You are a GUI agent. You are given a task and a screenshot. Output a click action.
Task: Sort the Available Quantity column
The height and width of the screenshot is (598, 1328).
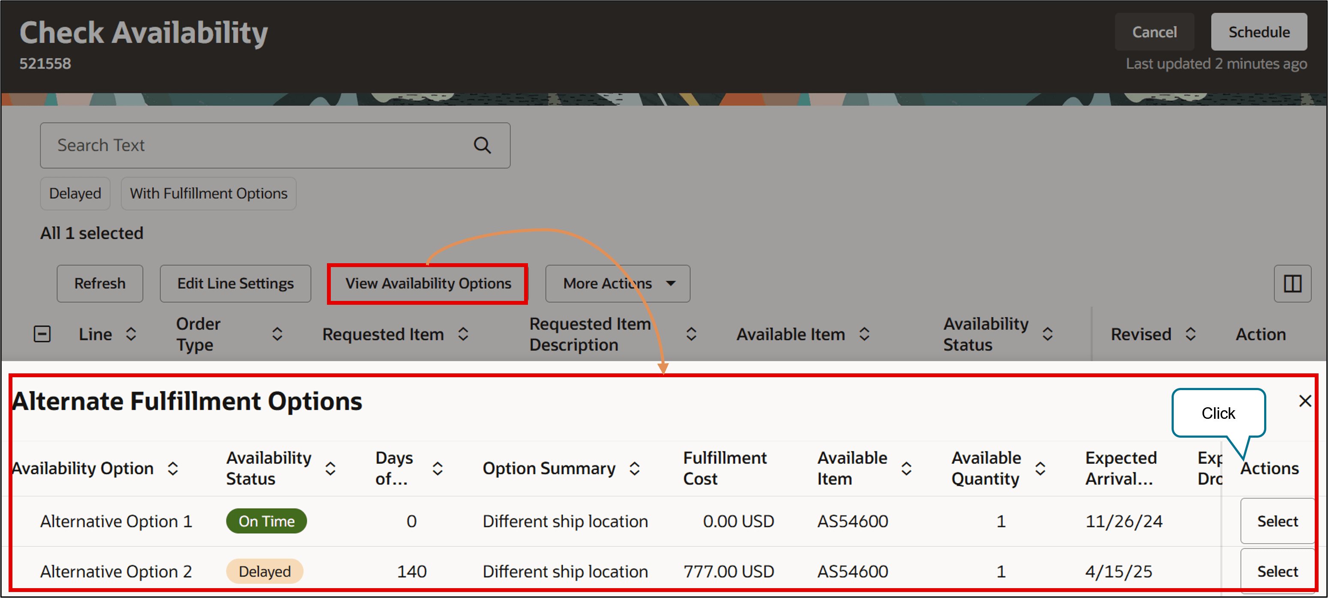click(1040, 468)
